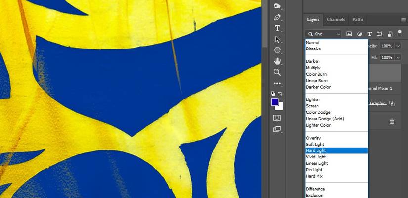Image resolution: width=408 pixels, height=198 pixels.
Task: Filter layers by type layers icon
Action: 369,34
